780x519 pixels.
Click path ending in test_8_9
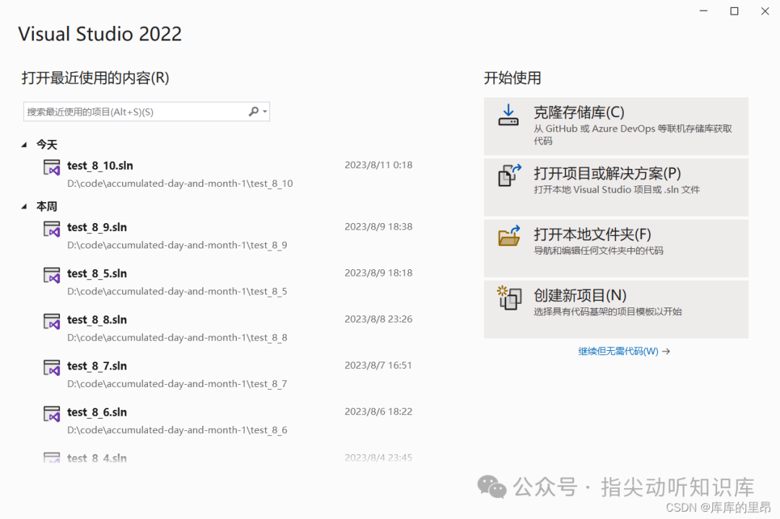177,245
